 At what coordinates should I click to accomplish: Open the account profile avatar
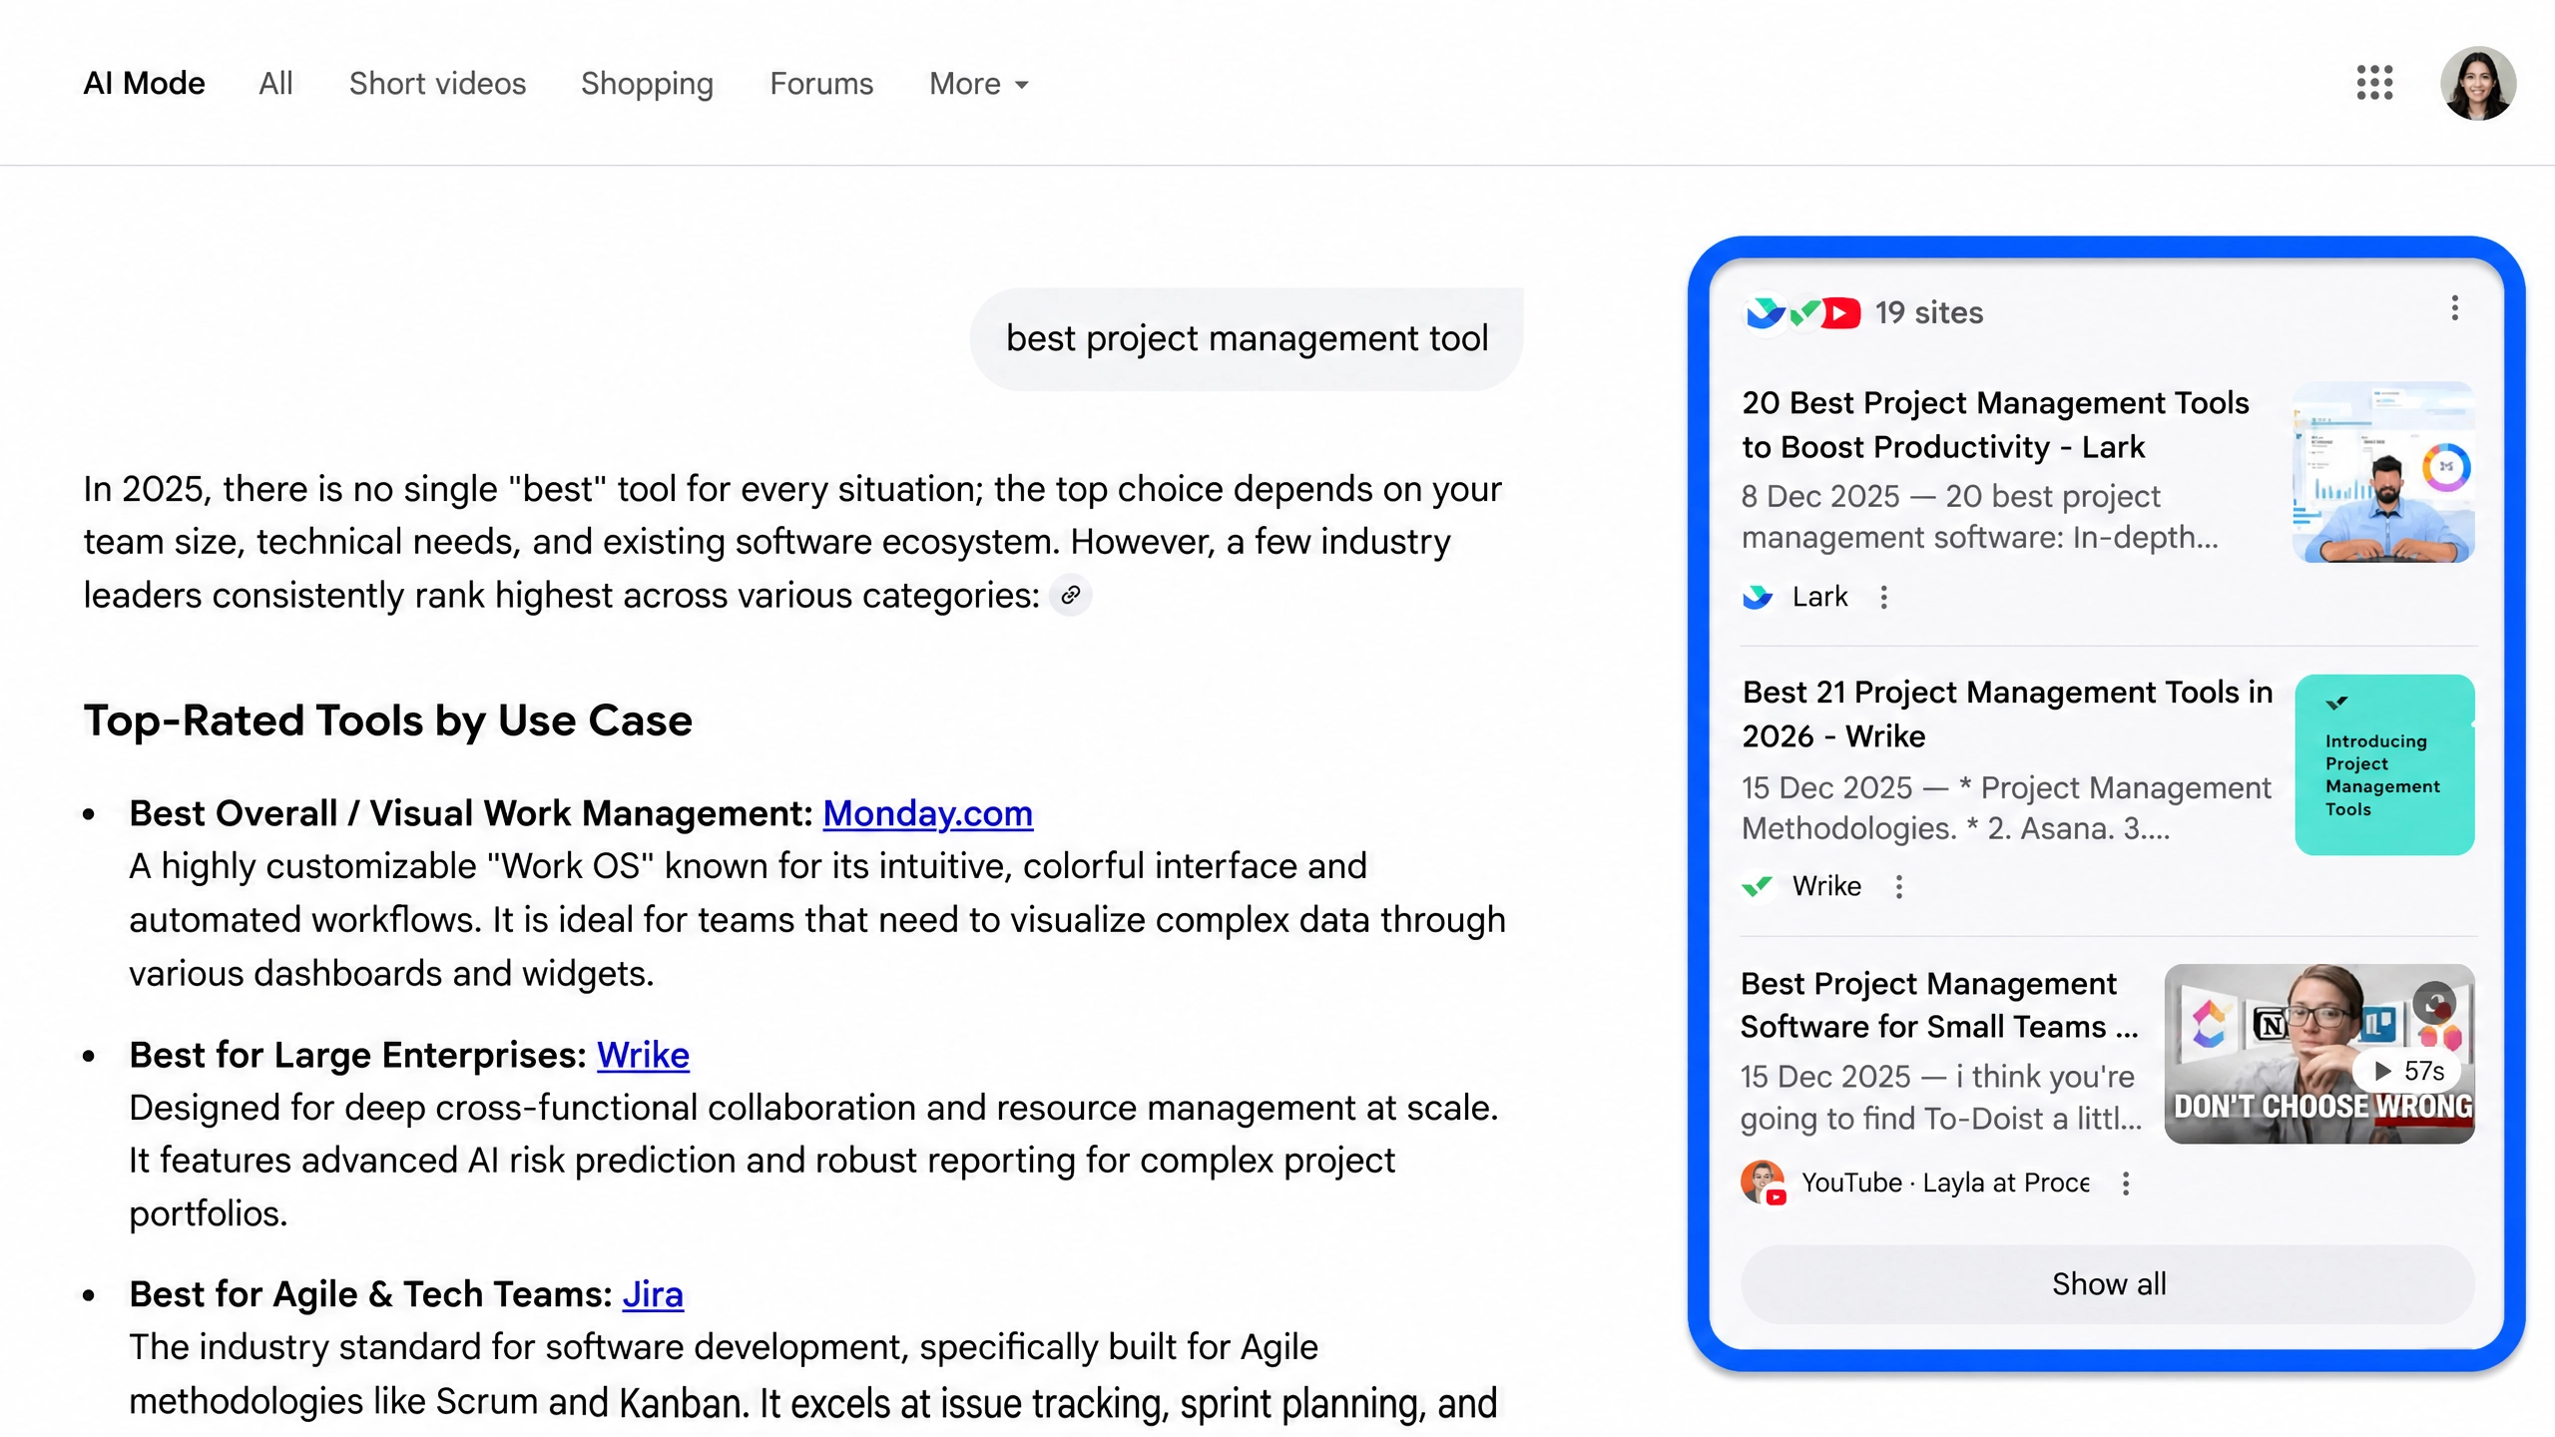(x=2477, y=83)
